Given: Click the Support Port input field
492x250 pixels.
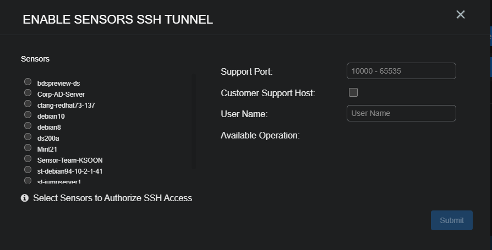Looking at the screenshot, I should [x=401, y=71].
